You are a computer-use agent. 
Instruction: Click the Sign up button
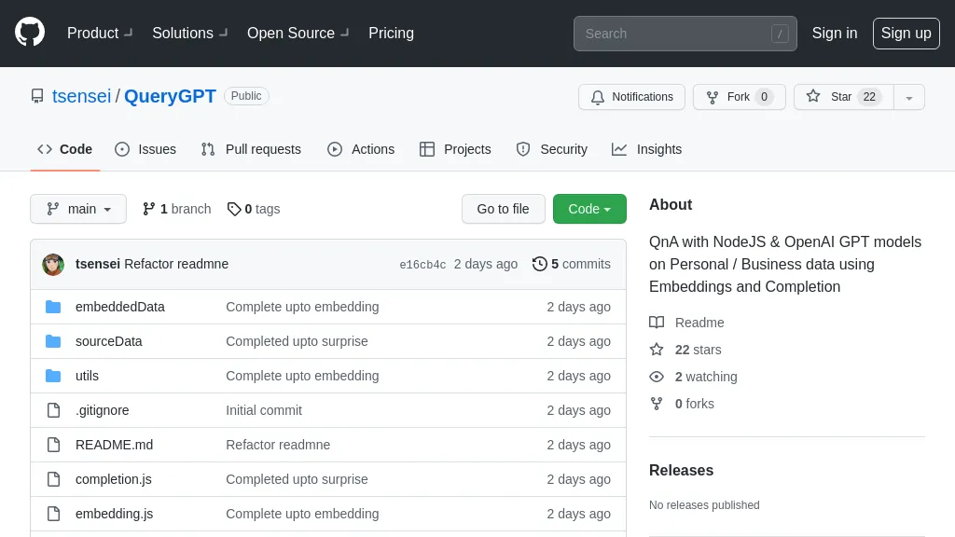[906, 33]
